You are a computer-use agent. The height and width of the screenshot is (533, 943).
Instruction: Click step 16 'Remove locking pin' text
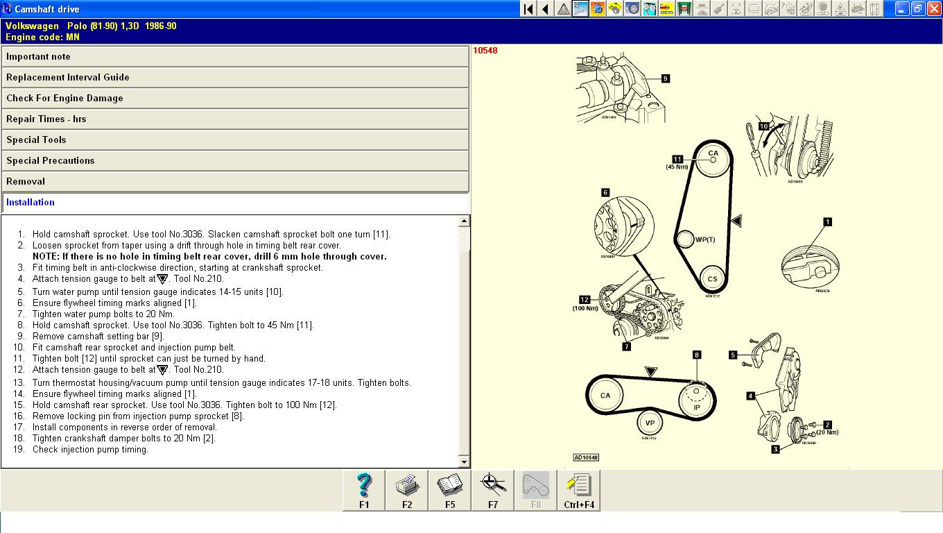click(138, 416)
